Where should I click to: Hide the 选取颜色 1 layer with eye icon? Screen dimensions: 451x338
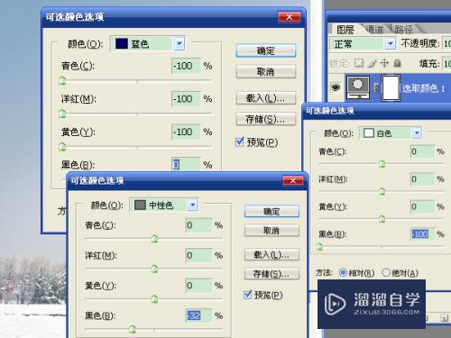336,87
